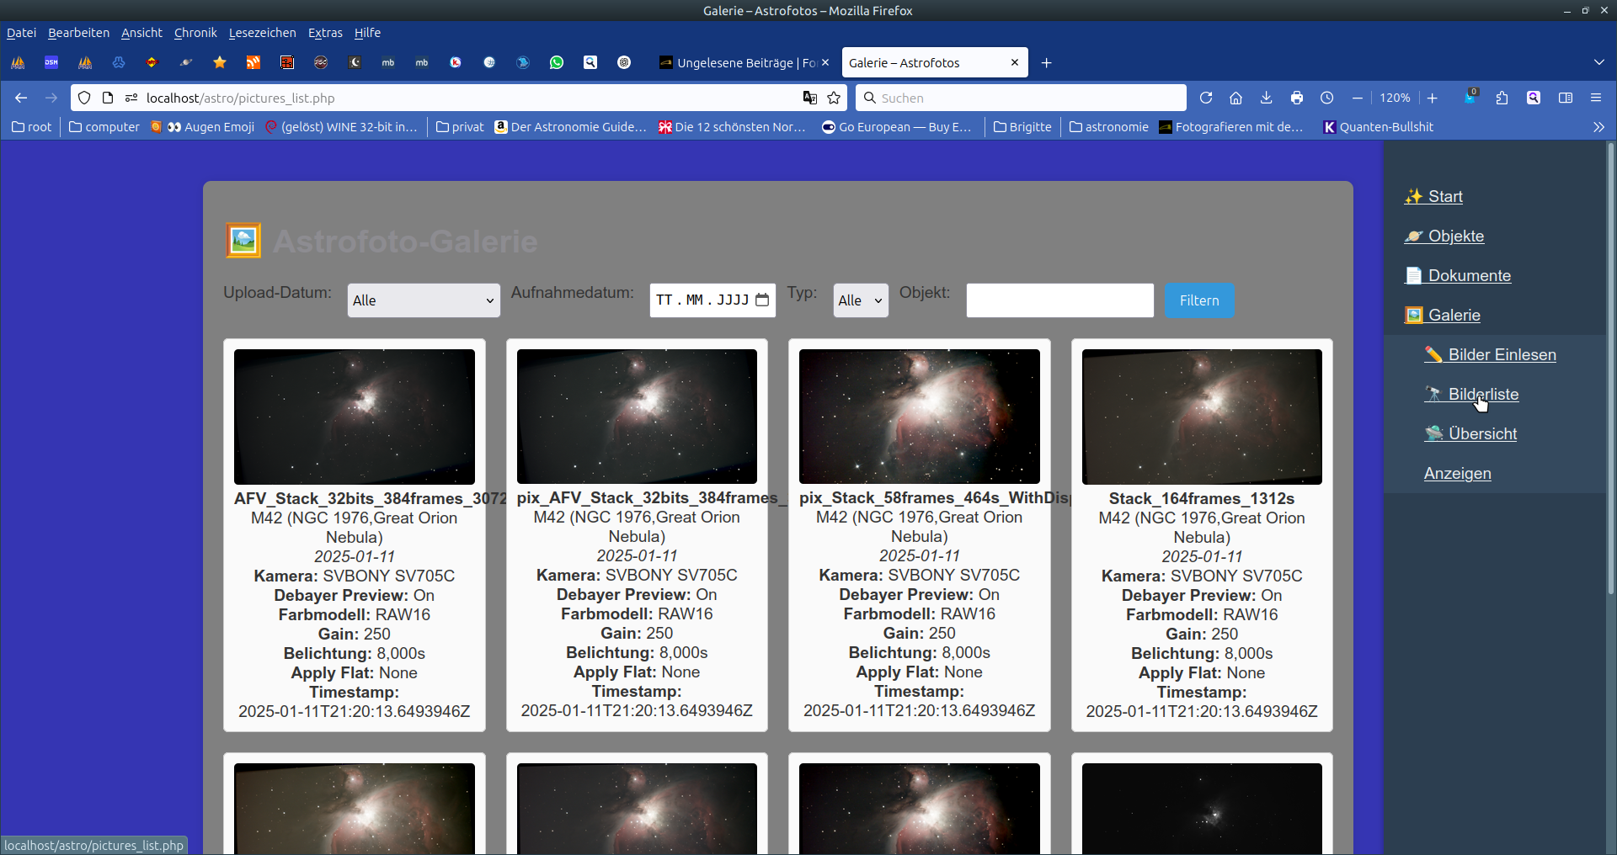The width and height of the screenshot is (1617, 855).
Task: Open the Objekte sidebar link
Action: (1444, 236)
